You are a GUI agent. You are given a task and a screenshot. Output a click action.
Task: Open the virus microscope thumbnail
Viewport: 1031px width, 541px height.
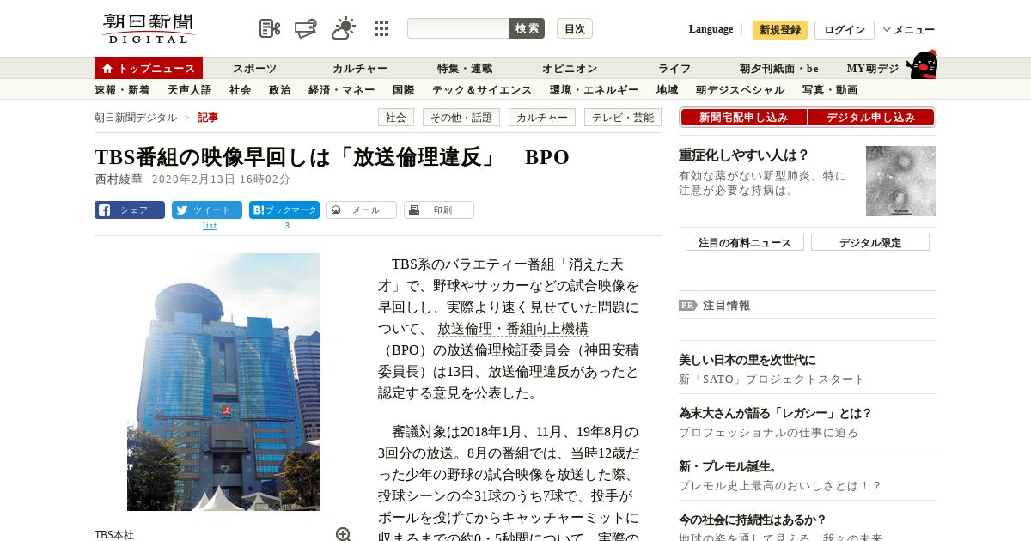click(x=901, y=181)
